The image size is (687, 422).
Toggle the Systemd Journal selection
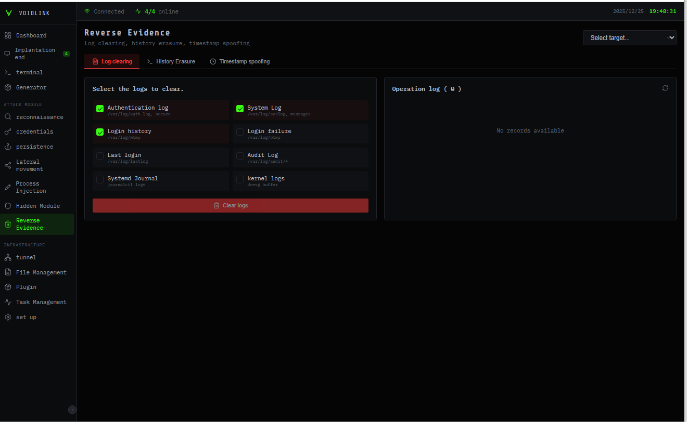(x=100, y=179)
